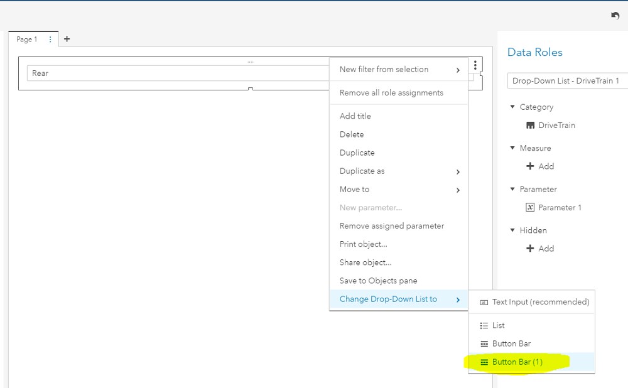Choose the Text Input (recommended) option
Viewport: 628px width, 388px height.
540,302
